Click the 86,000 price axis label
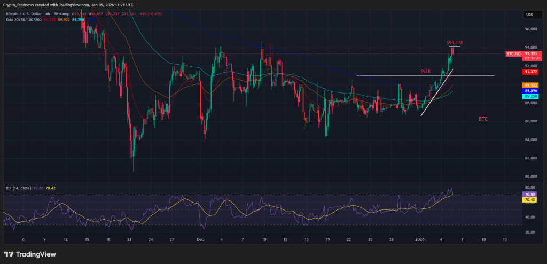 (530, 121)
